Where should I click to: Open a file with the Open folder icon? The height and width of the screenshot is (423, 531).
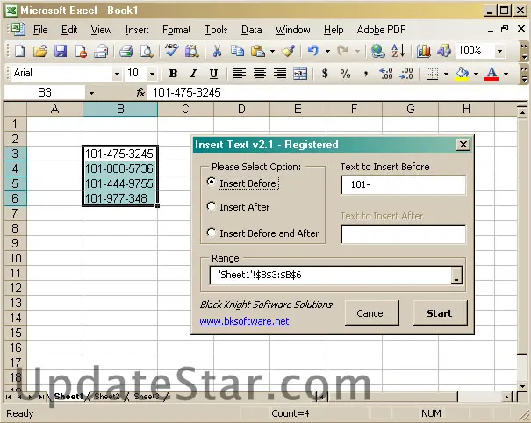(40, 51)
